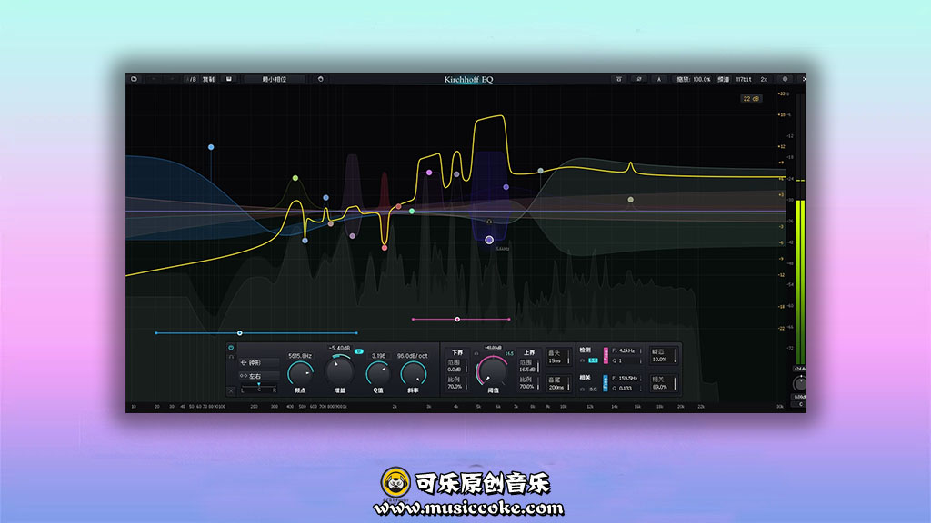The height and width of the screenshot is (523, 931).
Task: Adjust the lower 比例 70.0% slider
Action: click(x=456, y=383)
